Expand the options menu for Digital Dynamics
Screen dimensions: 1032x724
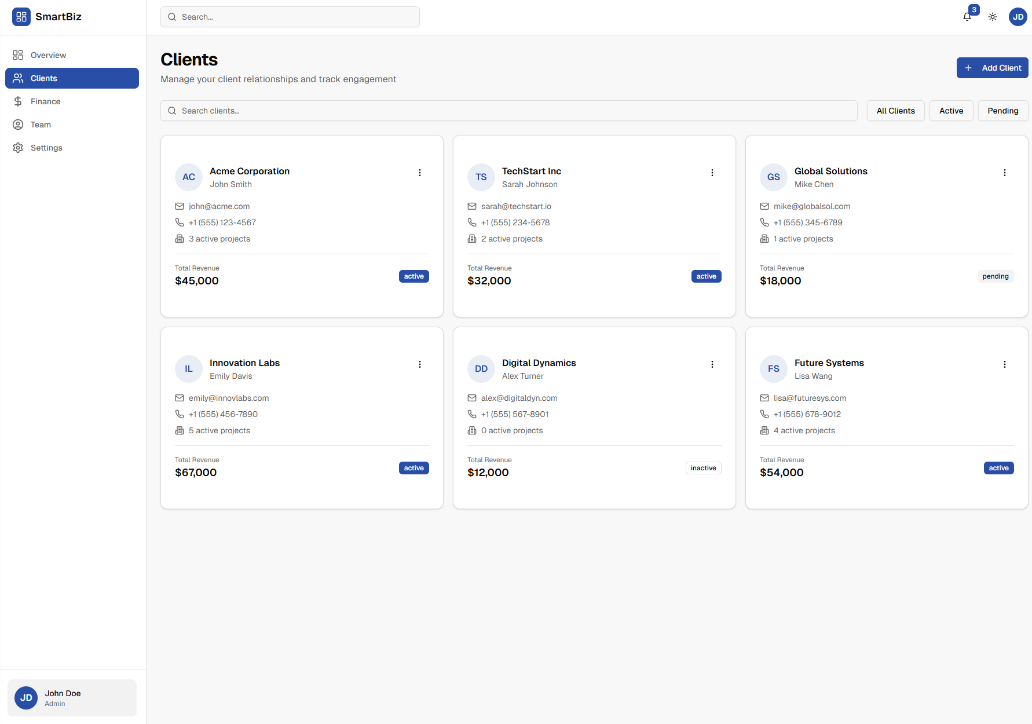point(712,364)
